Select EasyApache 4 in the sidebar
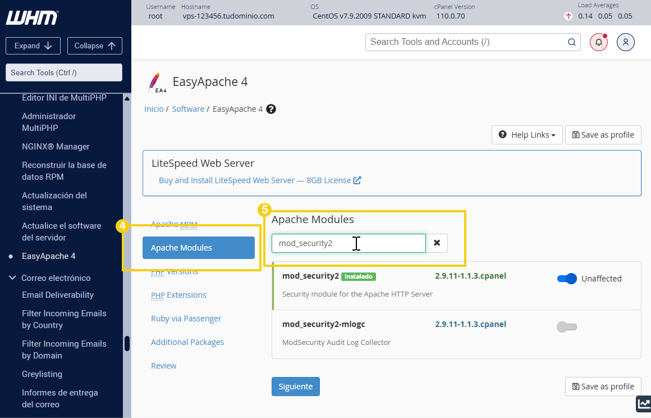The image size is (651, 418). pyautogui.click(x=49, y=256)
